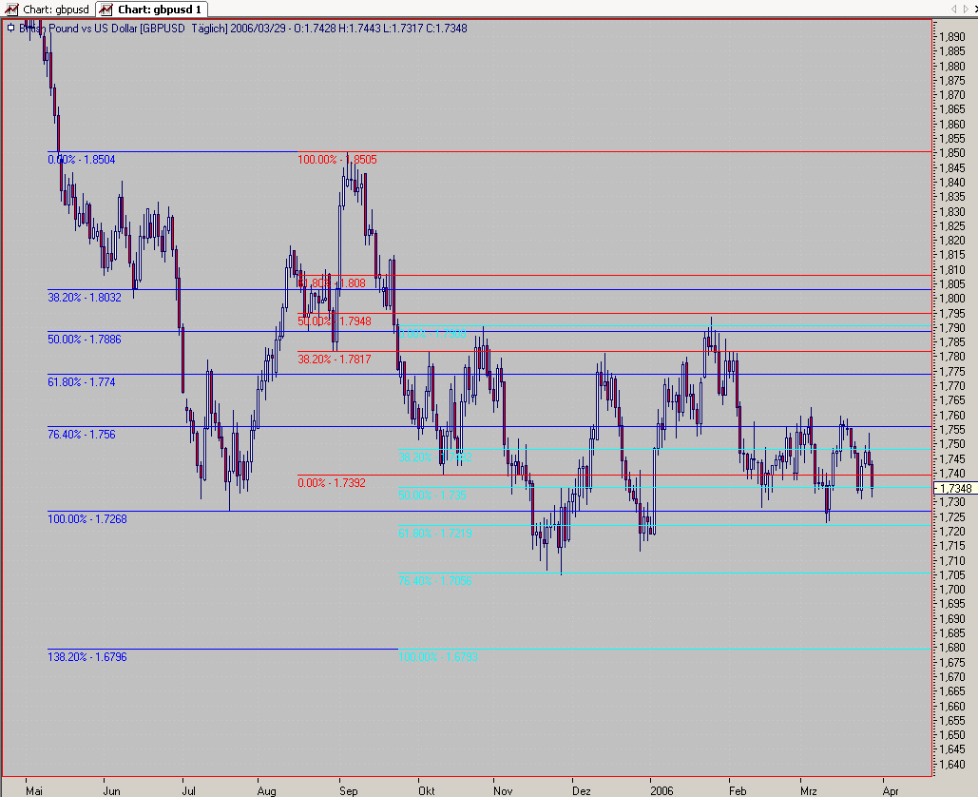This screenshot has width=978, height=797.
Task: Close the chart with the X icon
Action: (975, 9)
